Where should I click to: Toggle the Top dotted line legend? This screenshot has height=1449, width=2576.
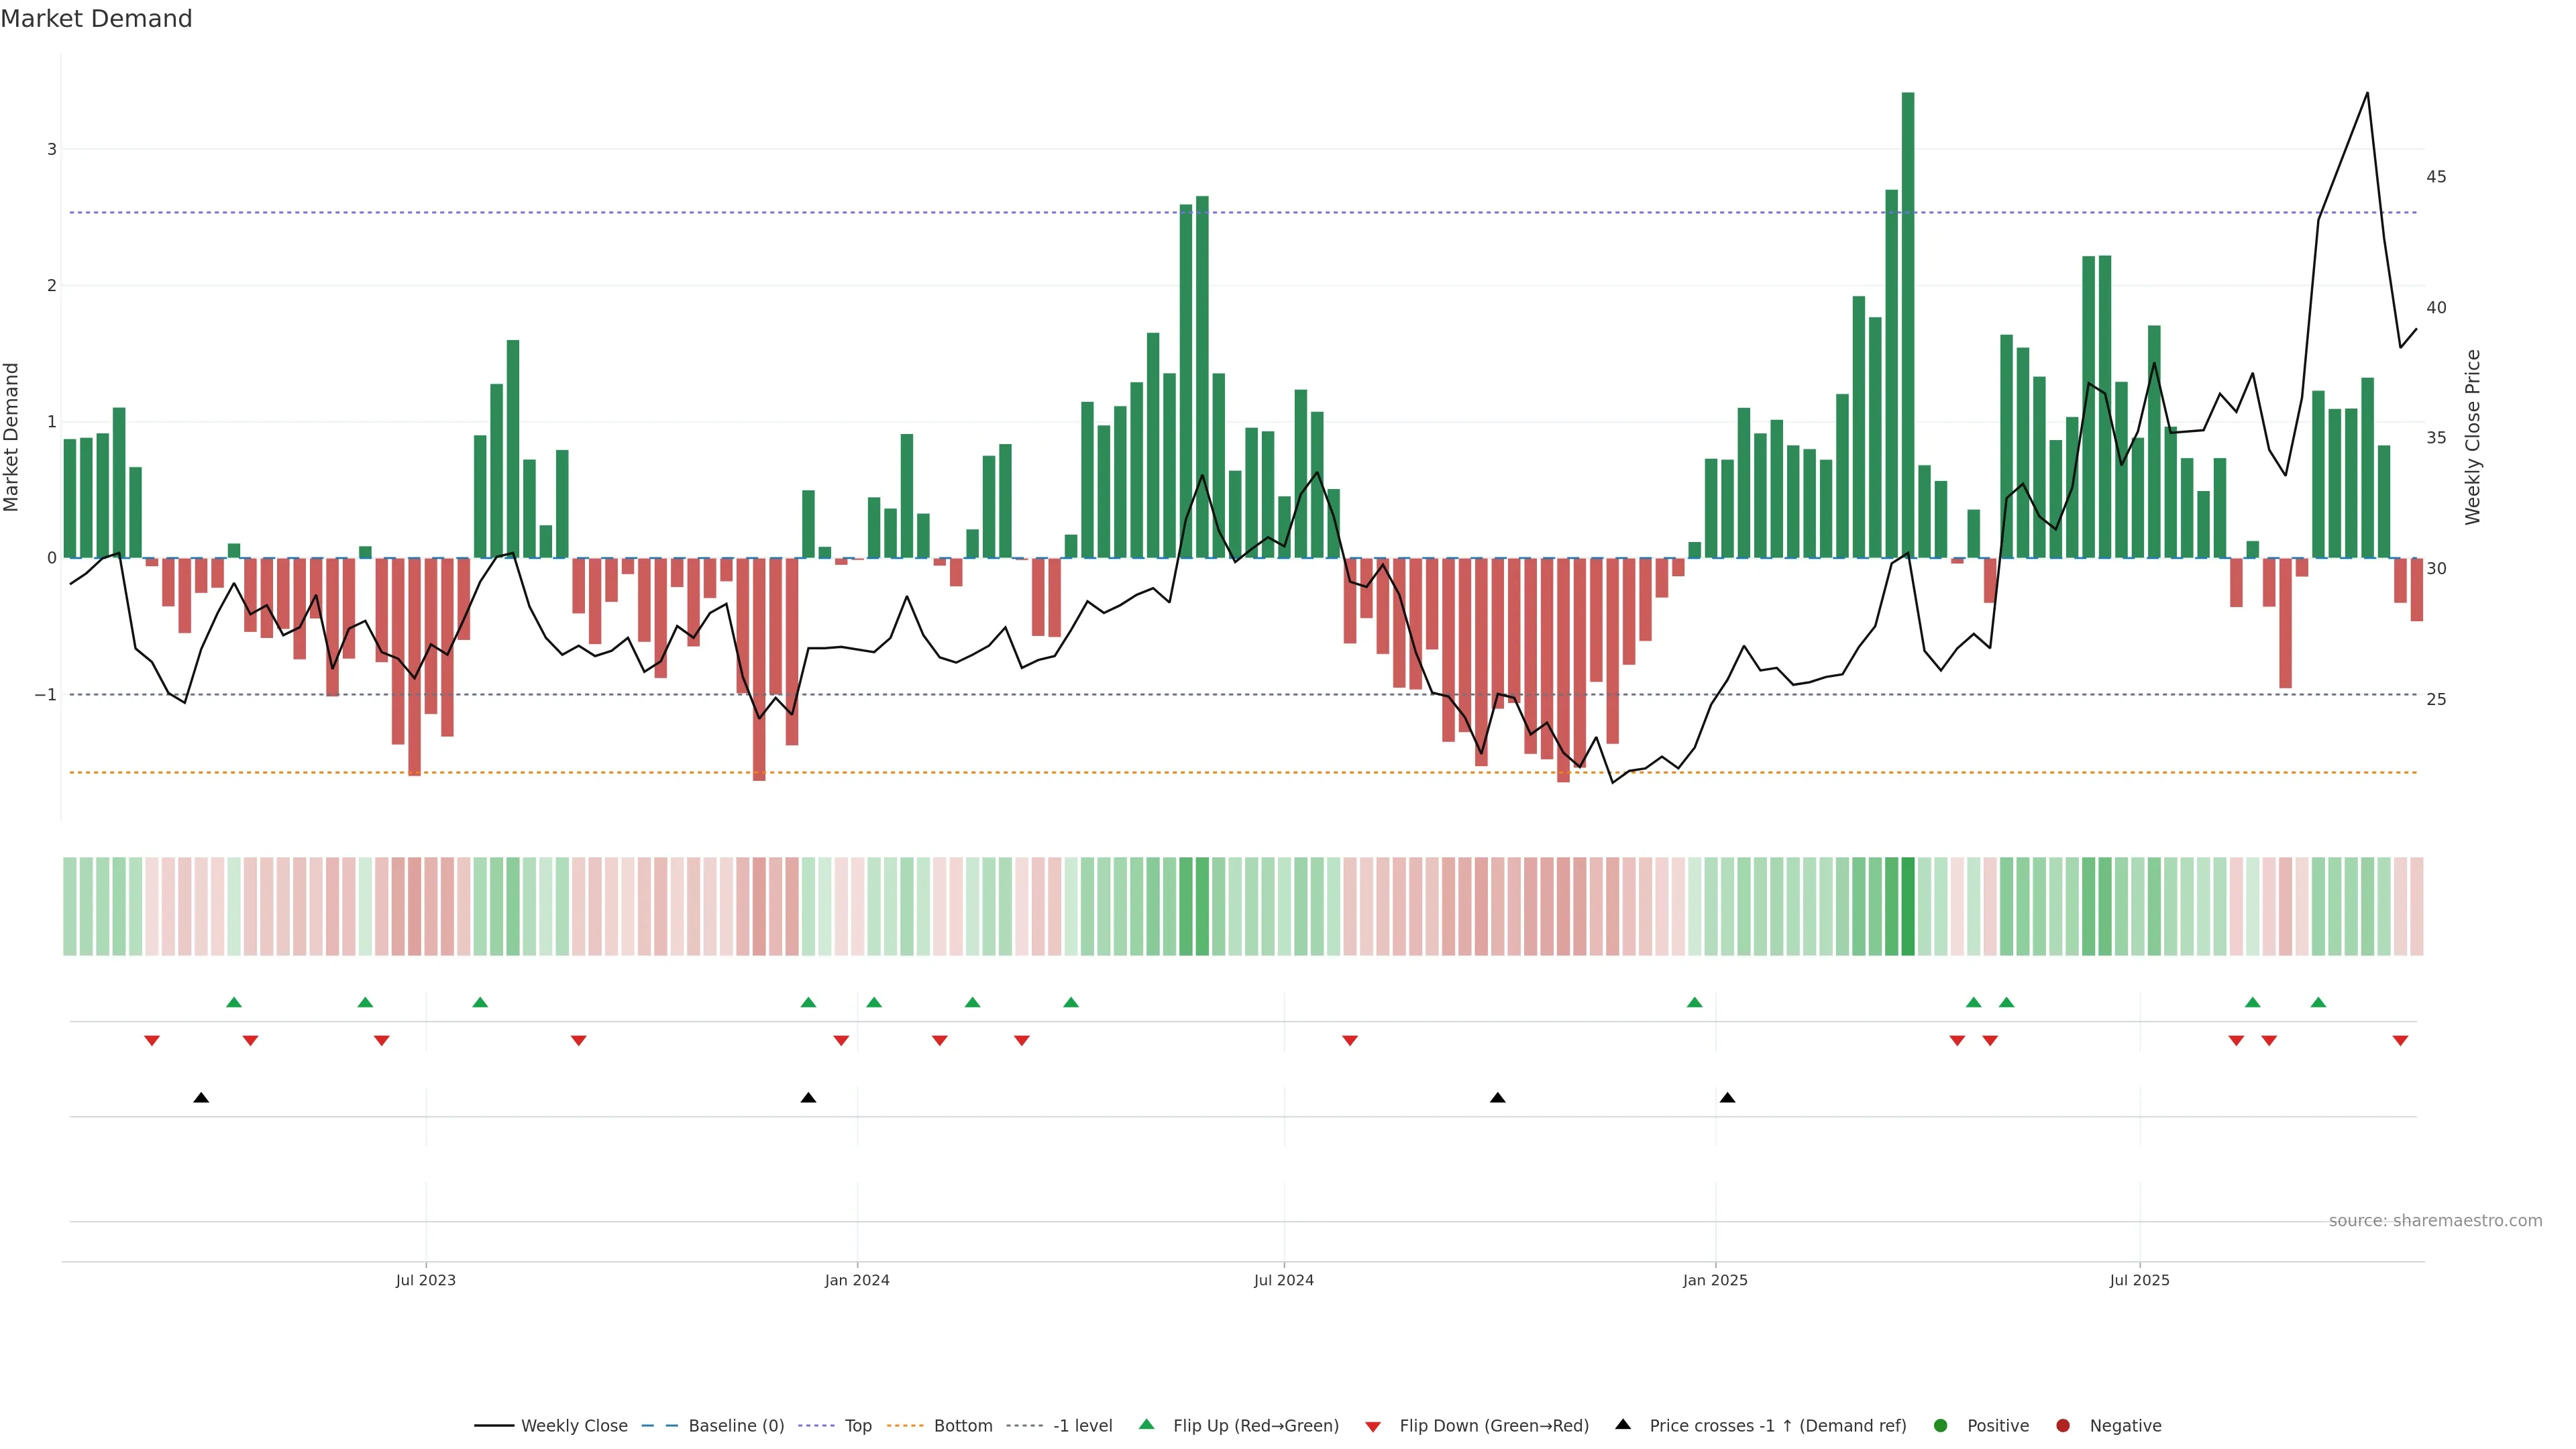[x=817, y=1426]
